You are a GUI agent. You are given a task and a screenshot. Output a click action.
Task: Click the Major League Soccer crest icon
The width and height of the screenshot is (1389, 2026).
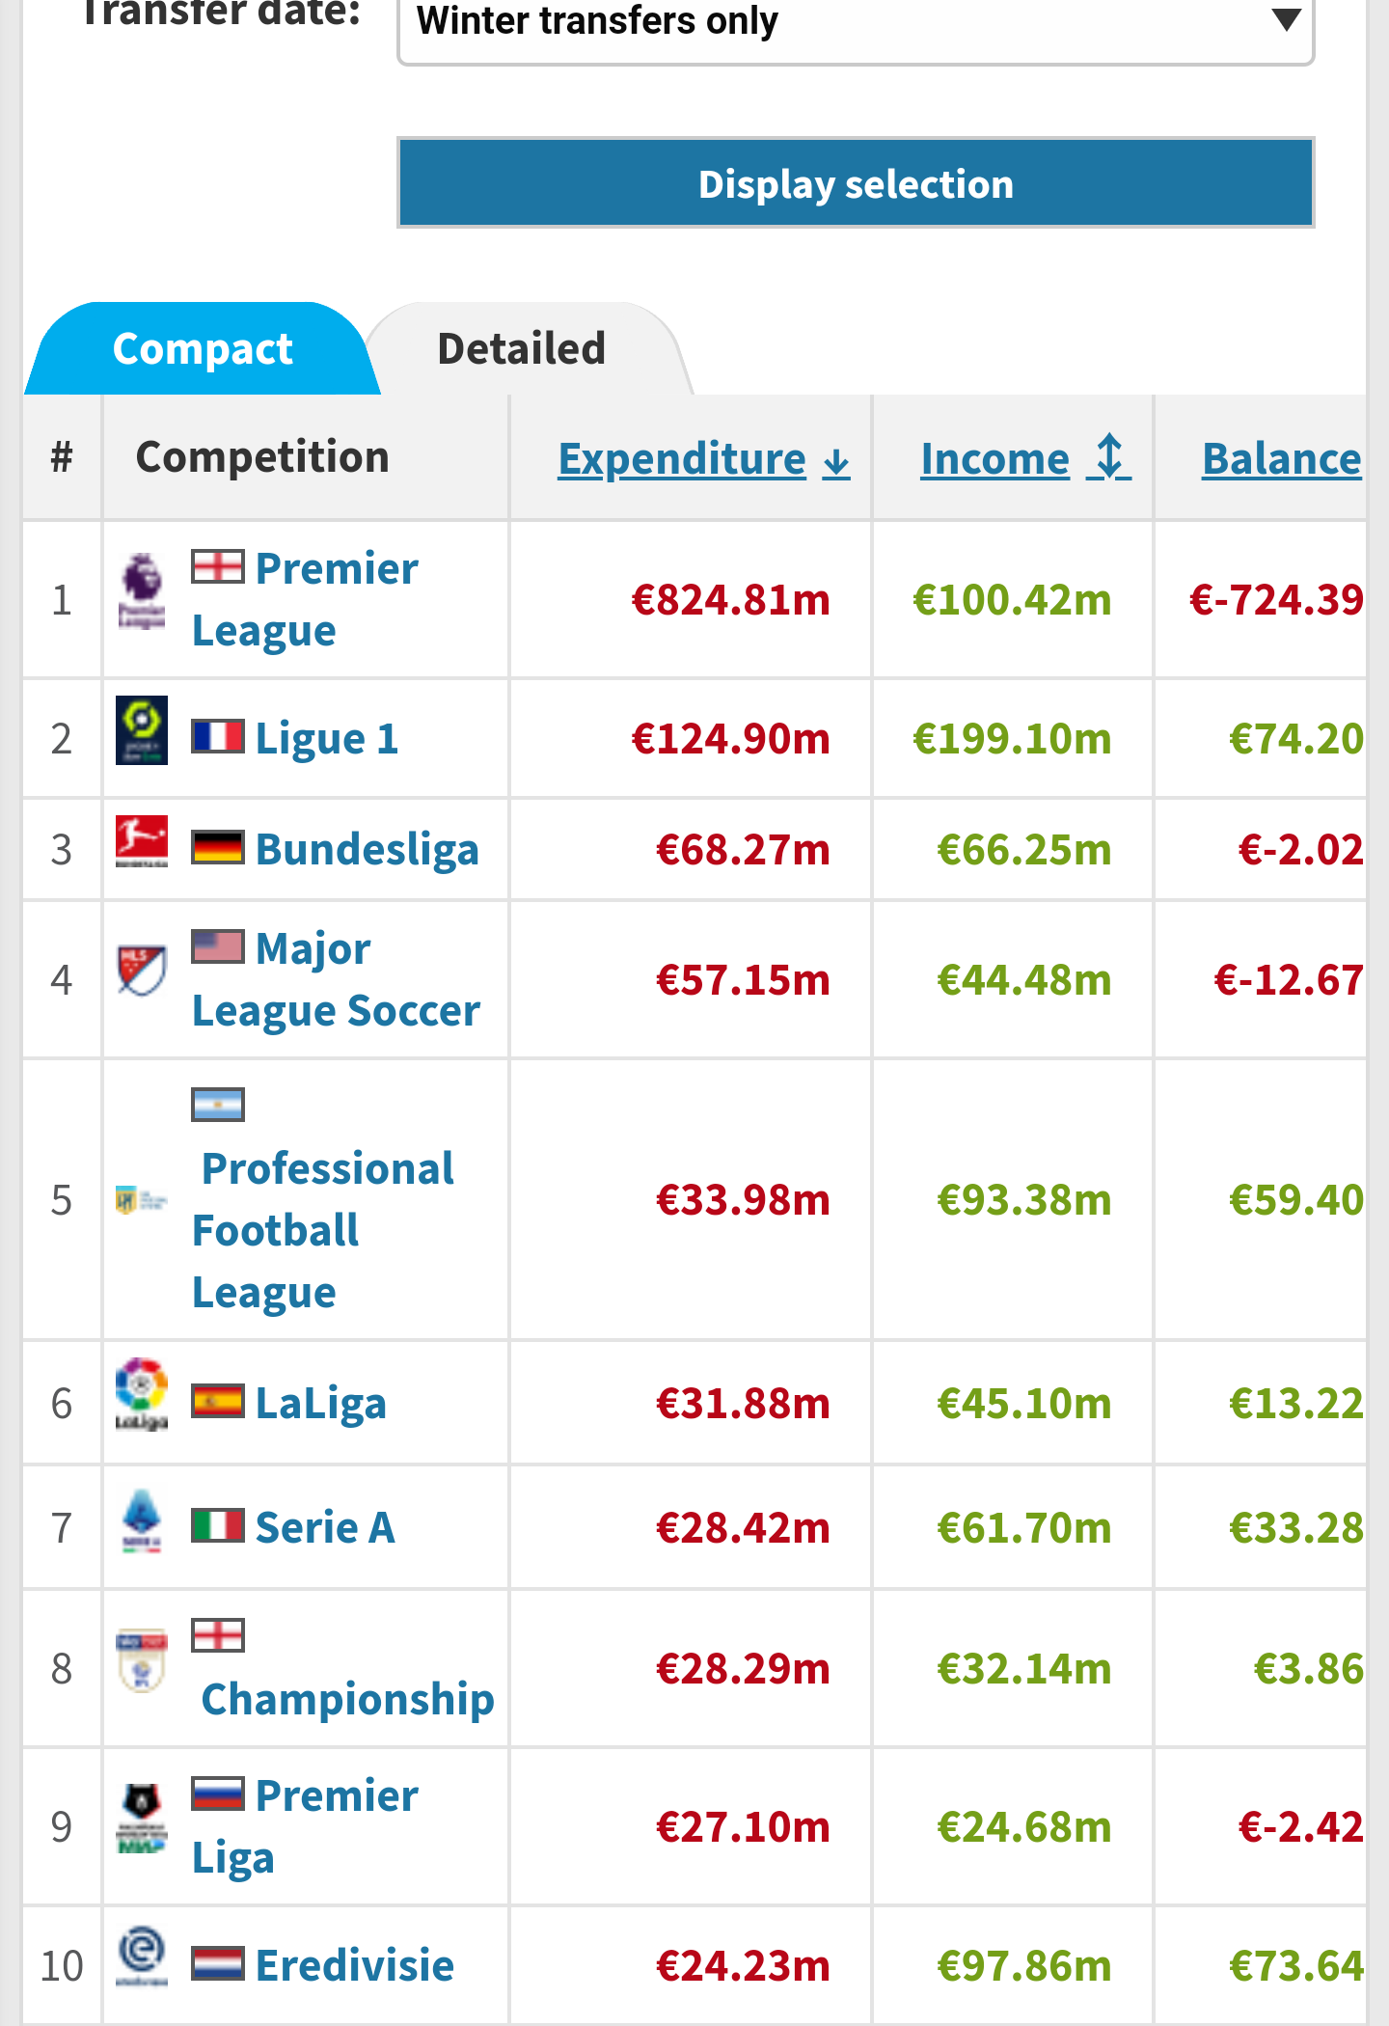pyautogui.click(x=142, y=970)
